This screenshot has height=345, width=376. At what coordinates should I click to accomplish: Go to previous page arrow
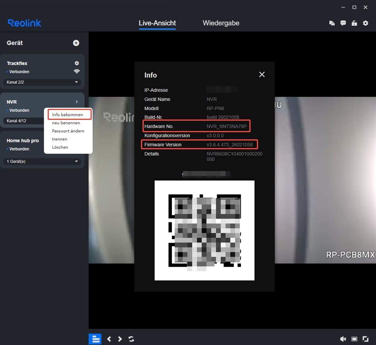pos(109,339)
